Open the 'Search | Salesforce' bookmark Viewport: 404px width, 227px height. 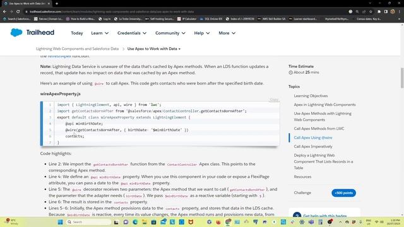pos(17,19)
